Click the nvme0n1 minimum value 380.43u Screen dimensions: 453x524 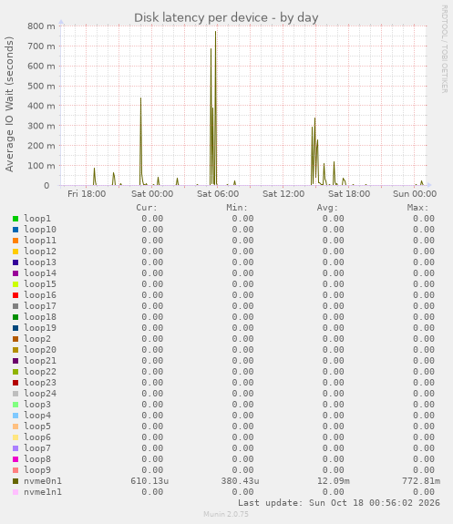[x=240, y=481]
